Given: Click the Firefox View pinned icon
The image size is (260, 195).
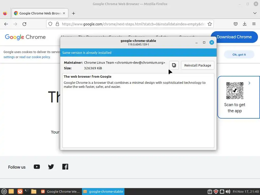Looking at the screenshot, I should click(5, 13).
